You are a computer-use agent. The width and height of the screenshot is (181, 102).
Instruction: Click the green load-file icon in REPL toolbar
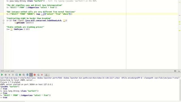20,75
